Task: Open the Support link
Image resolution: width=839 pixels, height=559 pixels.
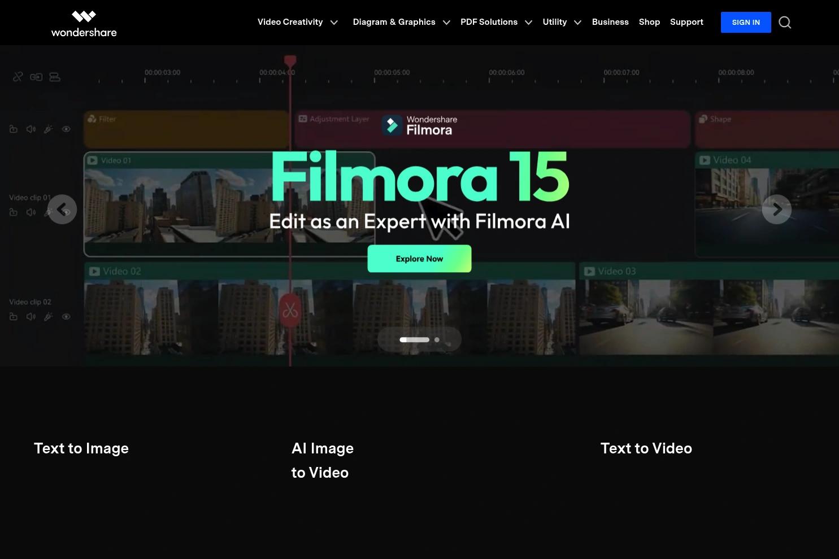Action: [686, 22]
